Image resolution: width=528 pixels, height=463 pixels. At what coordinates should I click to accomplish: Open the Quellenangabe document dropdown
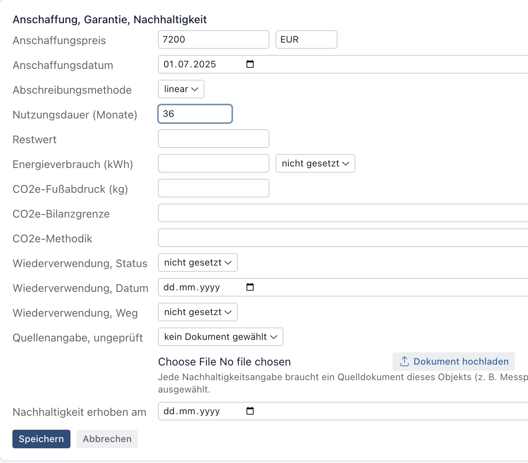(221, 337)
